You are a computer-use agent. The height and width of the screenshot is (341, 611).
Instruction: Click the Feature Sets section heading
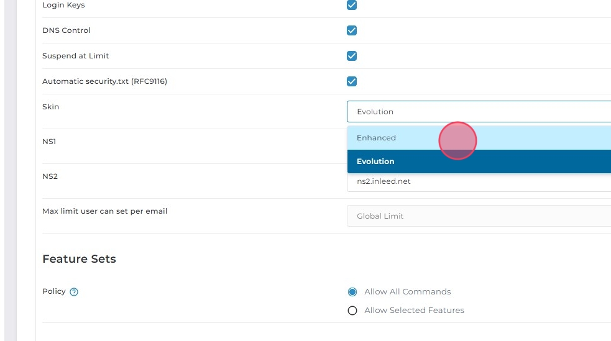click(x=79, y=259)
